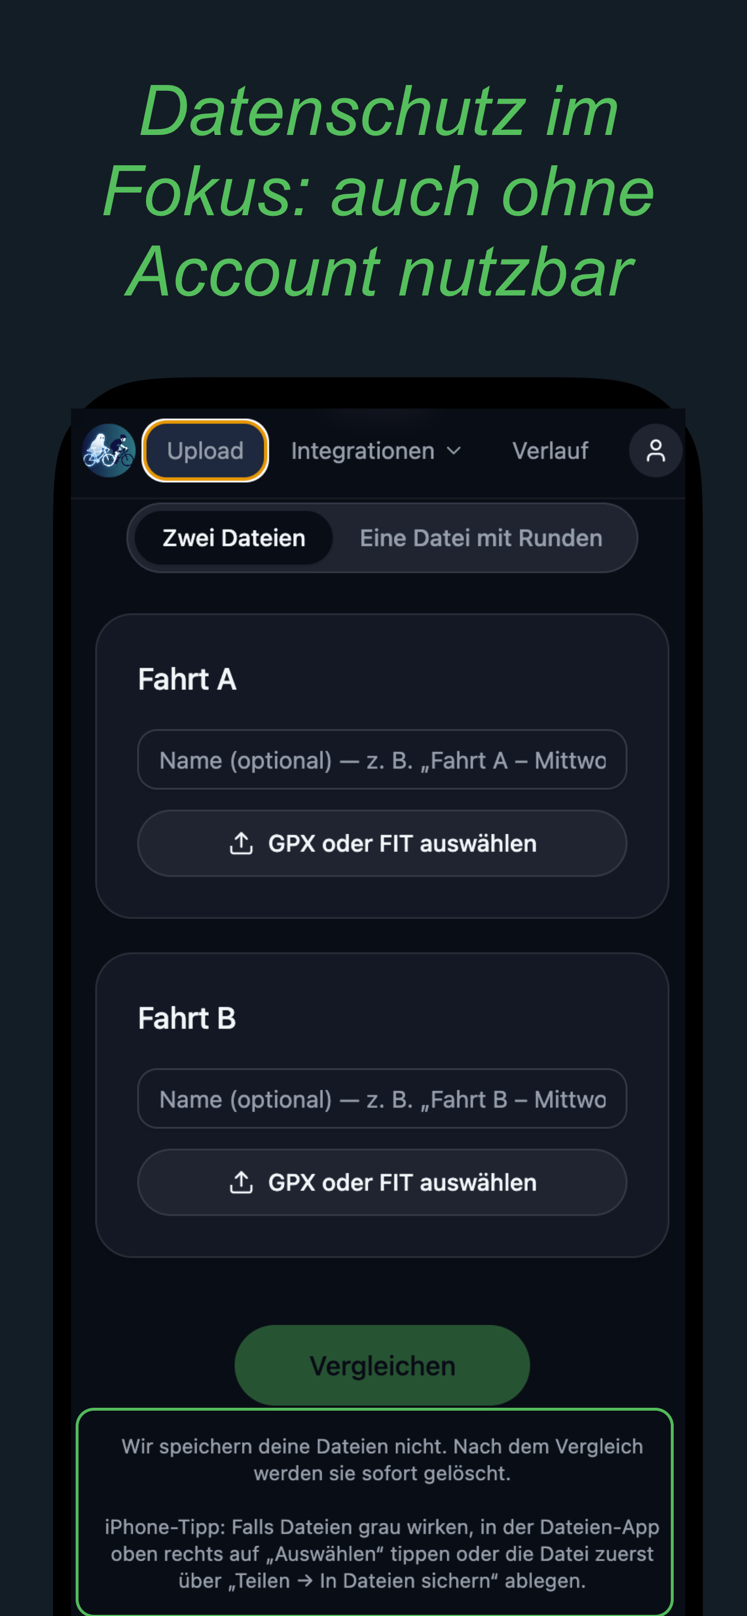This screenshot has width=747, height=1616.
Task: Expand the chevron next to Integrationen
Action: [x=453, y=451]
